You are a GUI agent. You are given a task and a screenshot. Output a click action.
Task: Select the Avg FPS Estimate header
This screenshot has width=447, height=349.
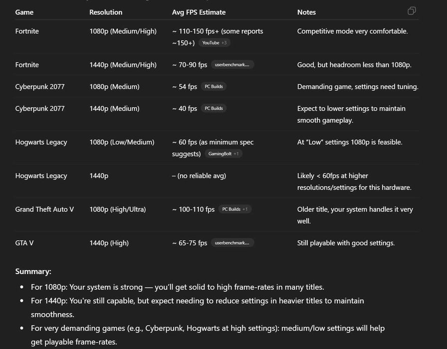(x=199, y=12)
